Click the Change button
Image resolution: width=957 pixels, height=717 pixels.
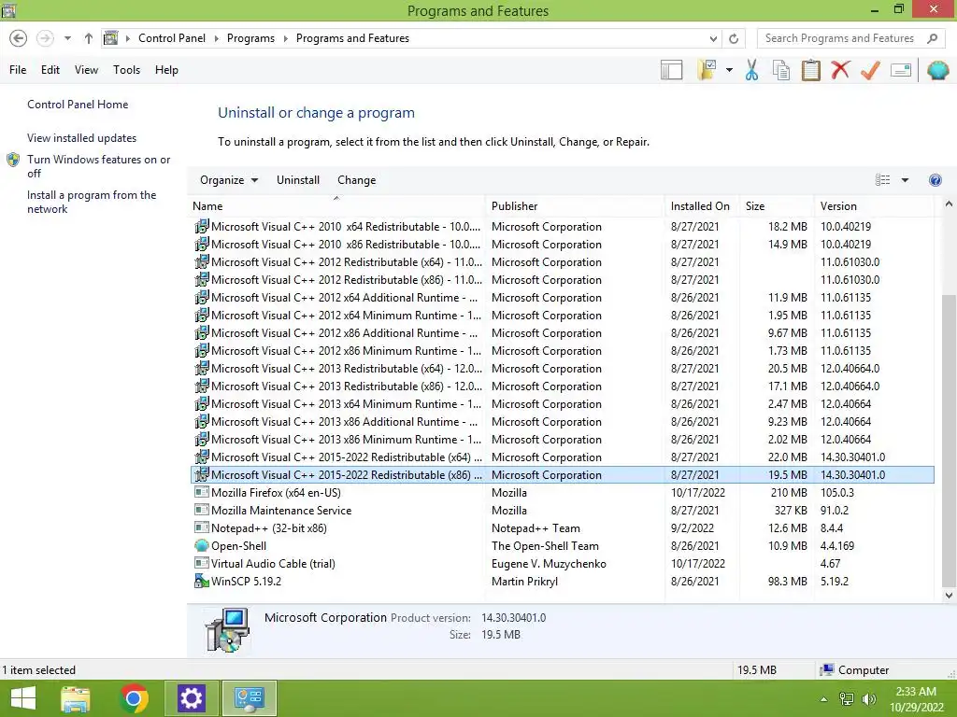point(356,180)
